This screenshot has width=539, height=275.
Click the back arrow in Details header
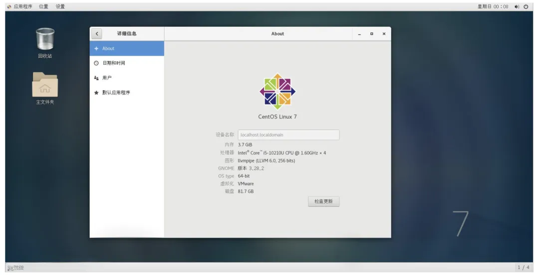coord(97,34)
